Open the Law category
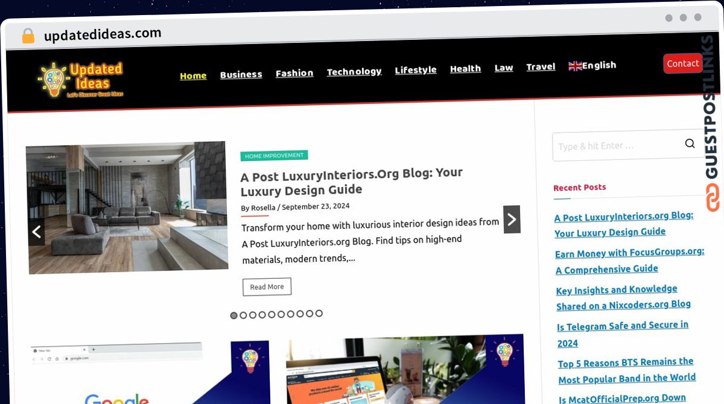 (x=504, y=68)
